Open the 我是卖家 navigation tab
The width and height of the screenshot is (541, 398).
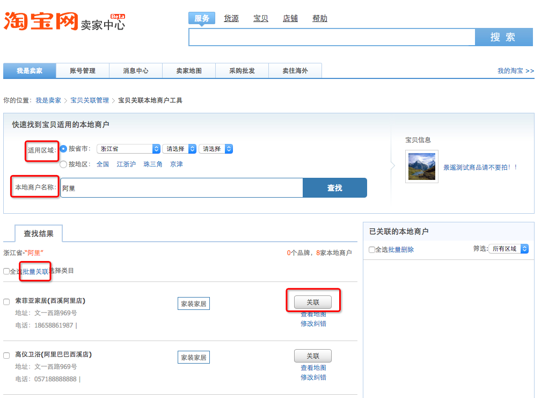pos(30,71)
